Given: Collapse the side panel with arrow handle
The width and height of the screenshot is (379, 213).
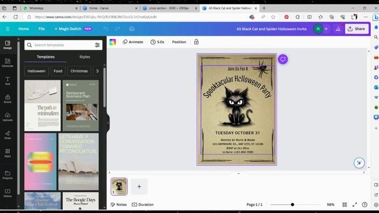Looking at the screenshot, I should 108,122.
